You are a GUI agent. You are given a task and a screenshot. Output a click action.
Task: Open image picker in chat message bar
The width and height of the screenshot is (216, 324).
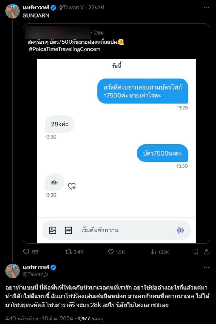[53, 230]
